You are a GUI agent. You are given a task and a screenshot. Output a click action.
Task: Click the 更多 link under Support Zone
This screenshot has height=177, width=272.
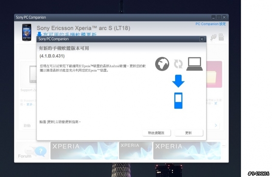(30, 104)
